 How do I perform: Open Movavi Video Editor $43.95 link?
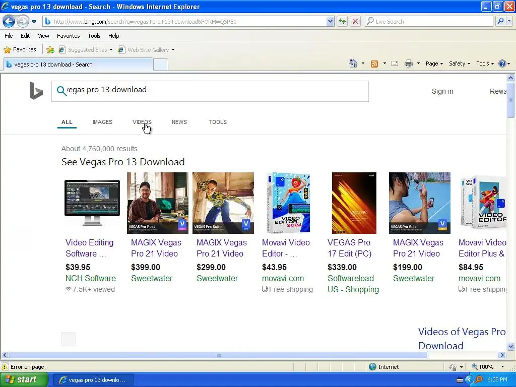point(286,248)
